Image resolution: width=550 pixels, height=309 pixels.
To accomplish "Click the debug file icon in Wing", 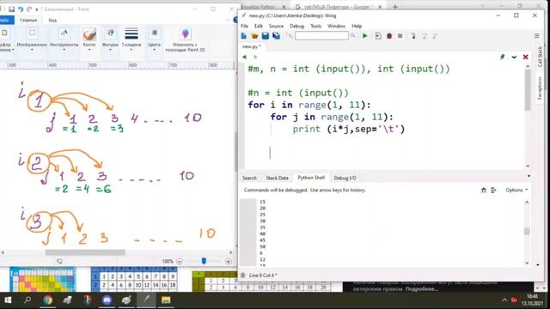I will tap(378, 36).
